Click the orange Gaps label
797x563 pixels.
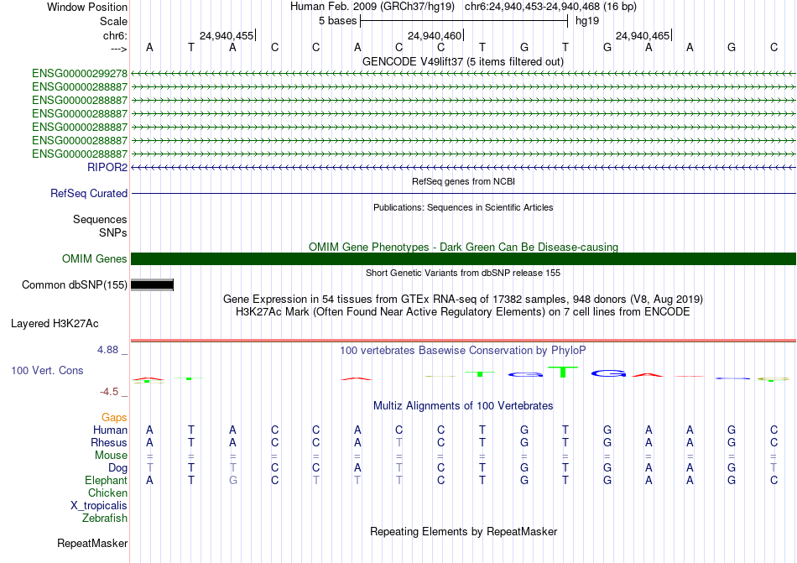pos(114,418)
